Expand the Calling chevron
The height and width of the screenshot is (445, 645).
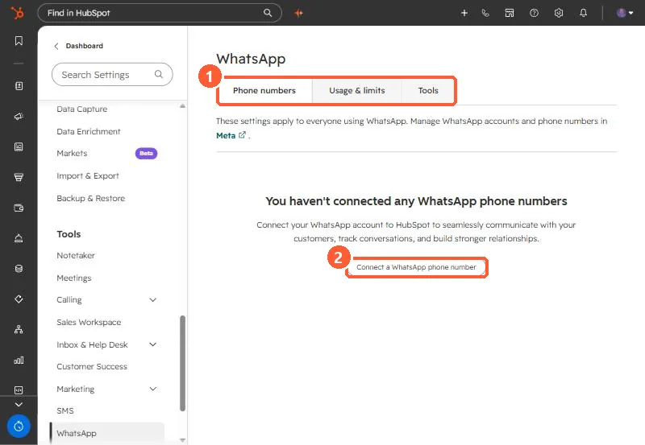click(x=153, y=300)
